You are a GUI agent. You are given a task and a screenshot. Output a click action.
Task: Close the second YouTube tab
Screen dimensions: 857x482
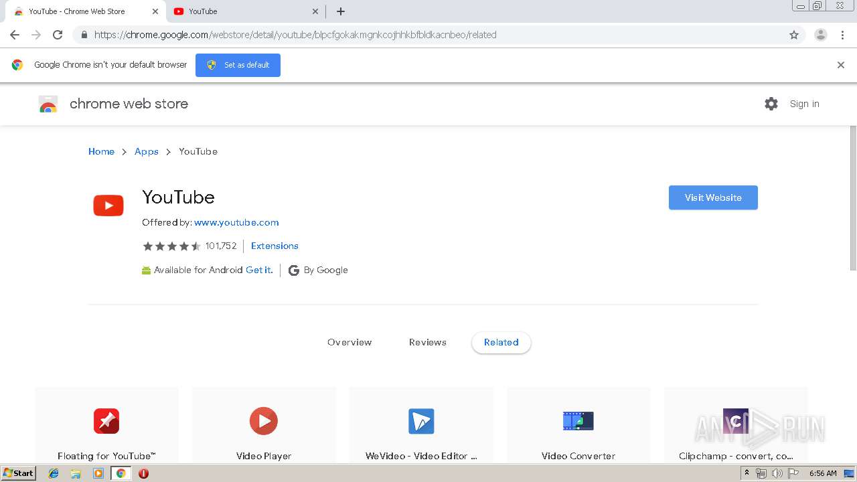pyautogui.click(x=315, y=11)
